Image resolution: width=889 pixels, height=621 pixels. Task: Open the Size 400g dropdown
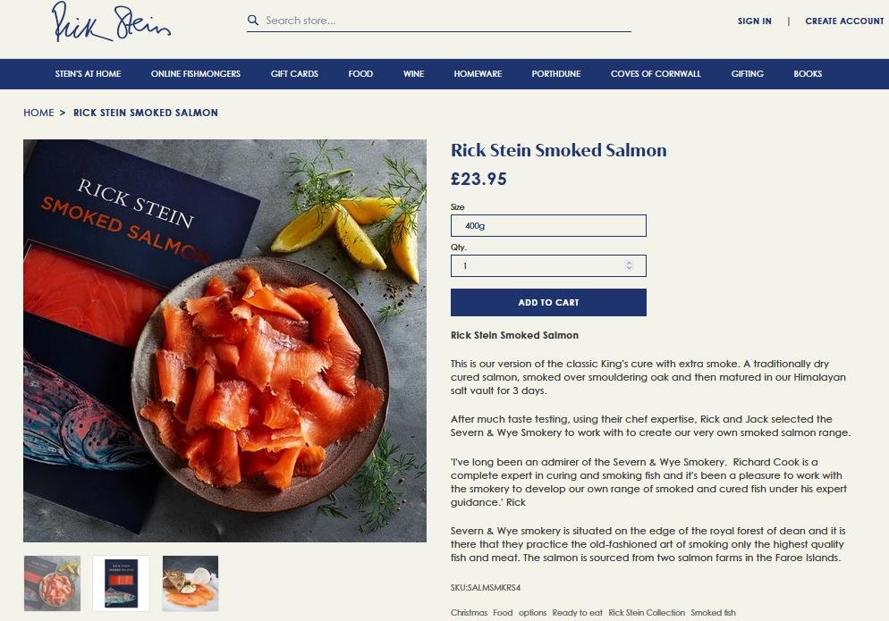point(548,225)
